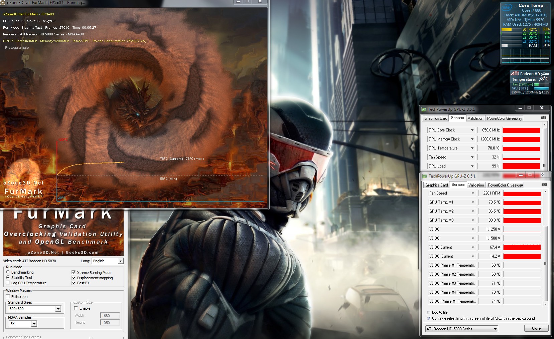Expand VDDC Current sensor dropdown
This screenshot has width=554, height=339.
coord(473,247)
